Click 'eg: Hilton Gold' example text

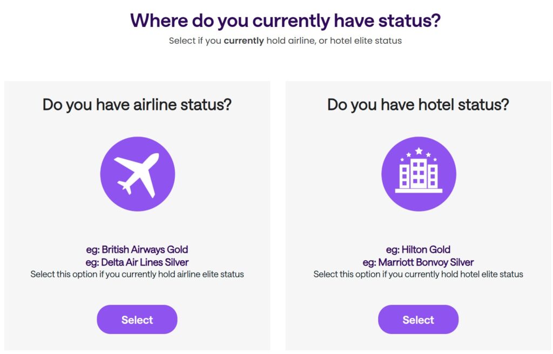pos(419,250)
